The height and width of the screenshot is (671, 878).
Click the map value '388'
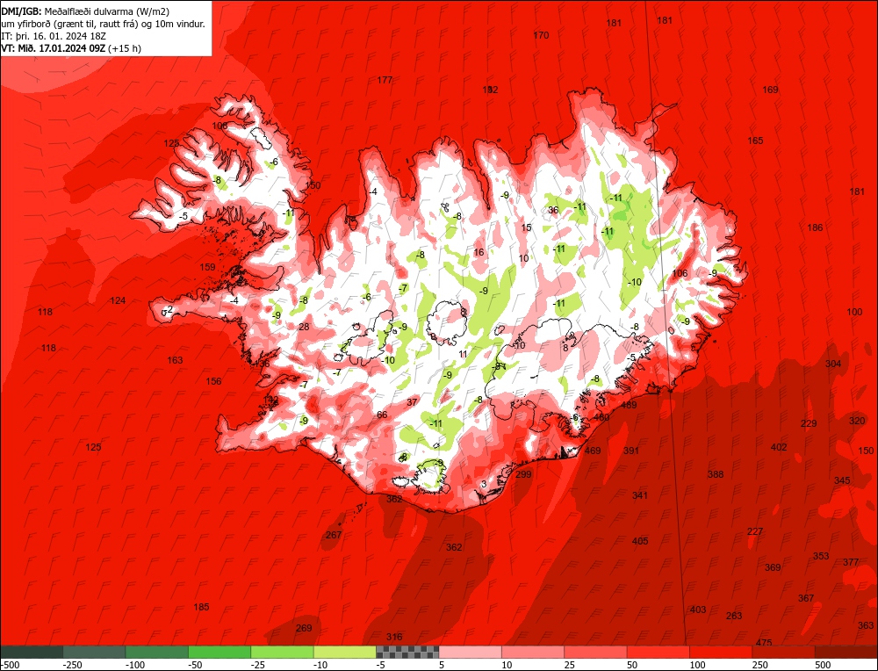pos(716,474)
